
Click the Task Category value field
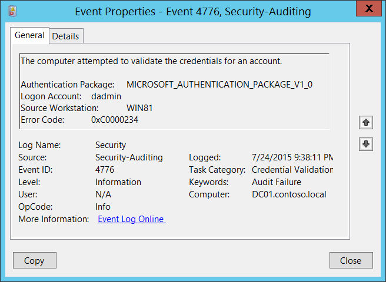click(292, 170)
